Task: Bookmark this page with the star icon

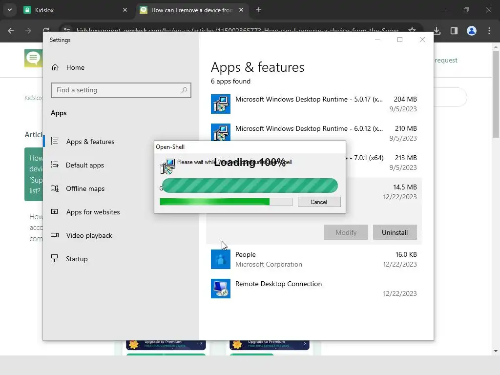Action: coord(412,31)
